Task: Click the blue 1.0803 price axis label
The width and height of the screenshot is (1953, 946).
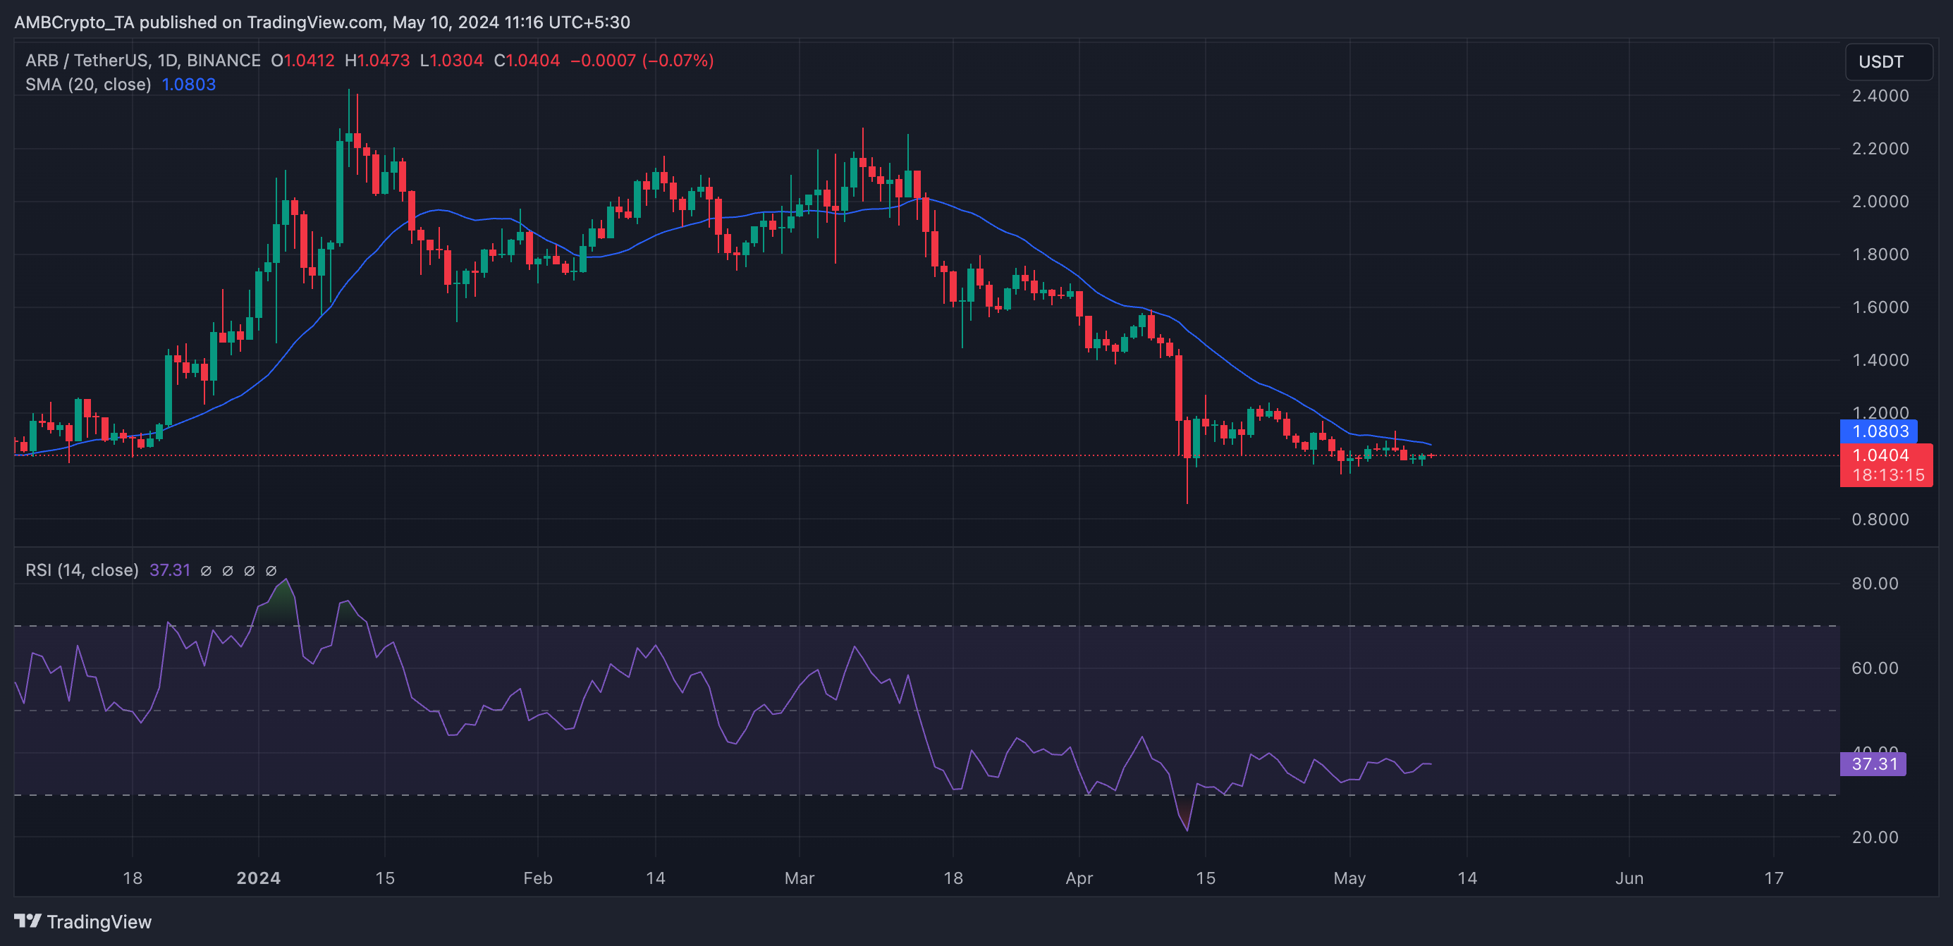Action: coord(1878,431)
